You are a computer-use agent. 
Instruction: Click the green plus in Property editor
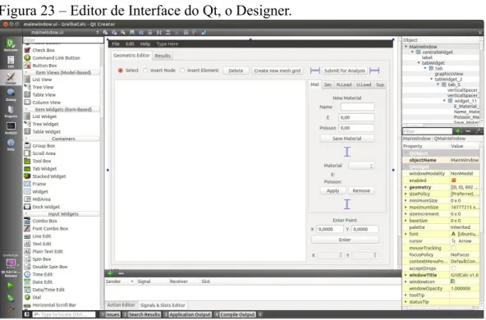point(458,131)
